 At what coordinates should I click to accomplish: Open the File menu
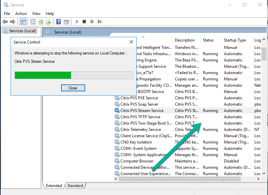7,14
